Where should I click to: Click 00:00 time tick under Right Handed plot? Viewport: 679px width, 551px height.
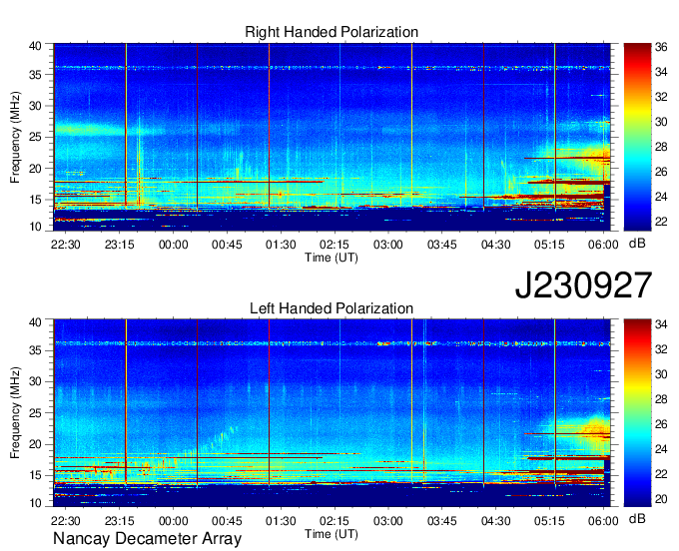(x=173, y=245)
